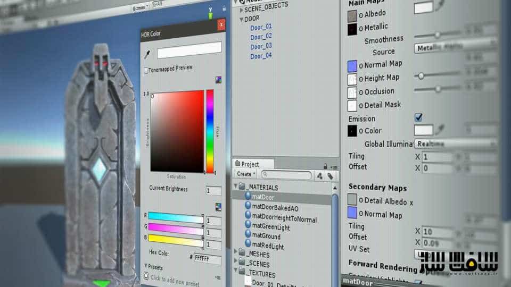Click the Emission Color texture slot

coord(352,131)
